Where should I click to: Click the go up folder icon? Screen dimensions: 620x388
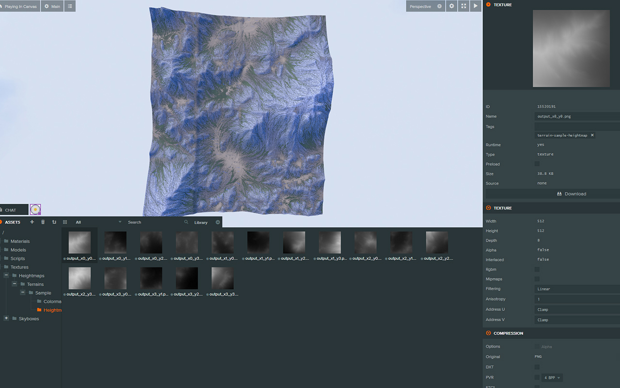click(x=54, y=222)
